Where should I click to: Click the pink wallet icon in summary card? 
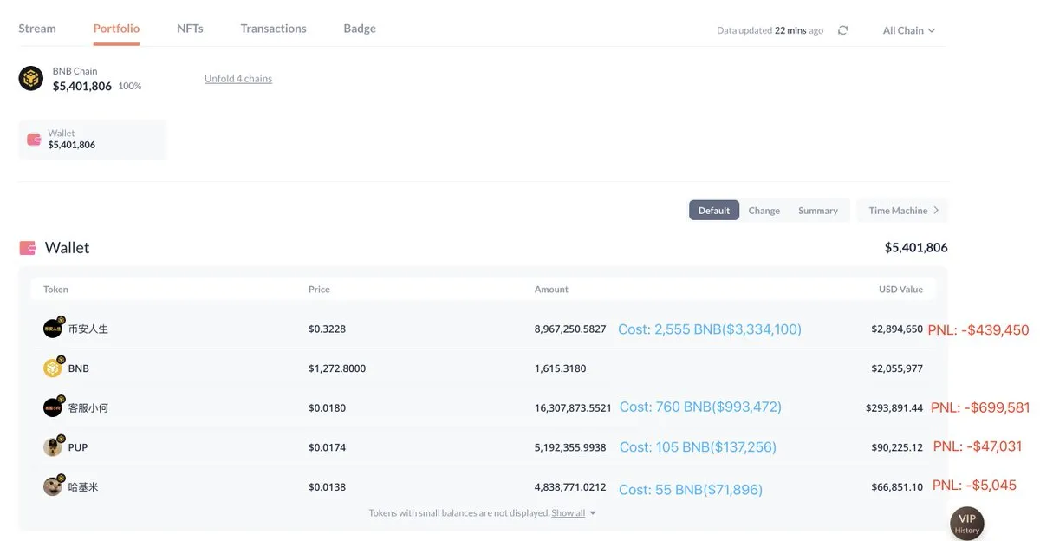coord(34,140)
